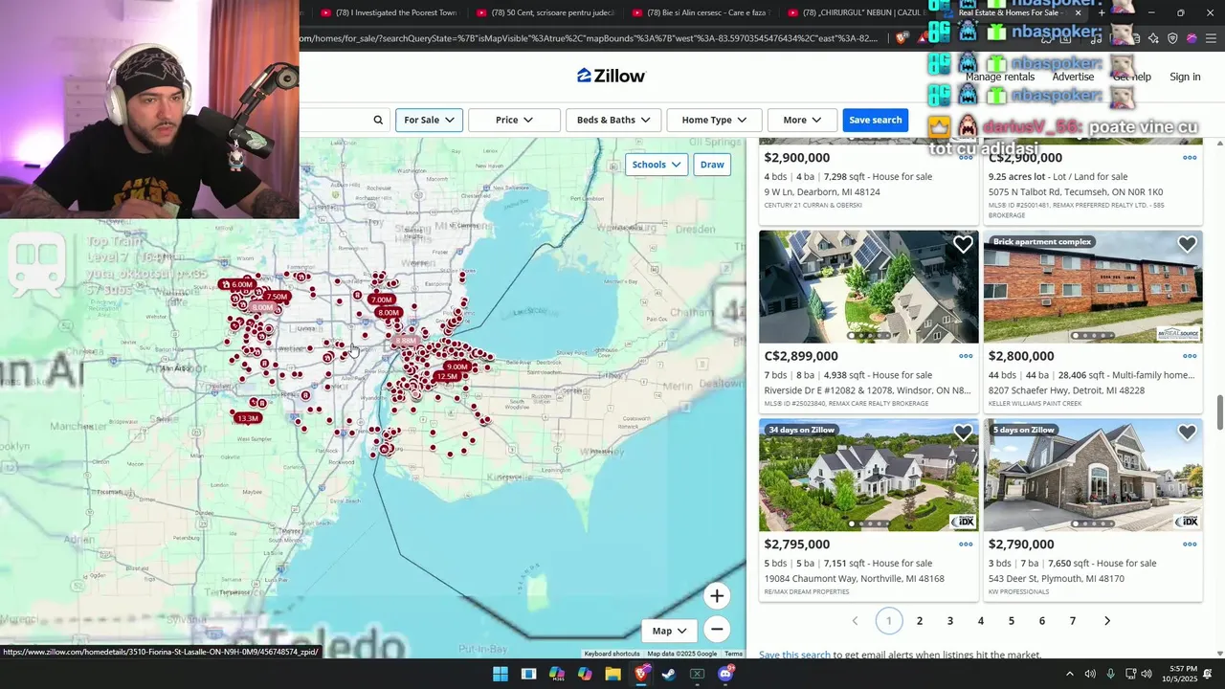Click the 12.5M map price marker
Image resolution: width=1225 pixels, height=689 pixels.
tap(447, 376)
